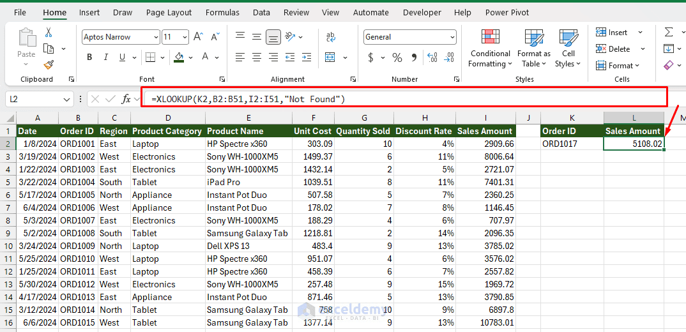Select cell showing 10783.01

point(485,323)
